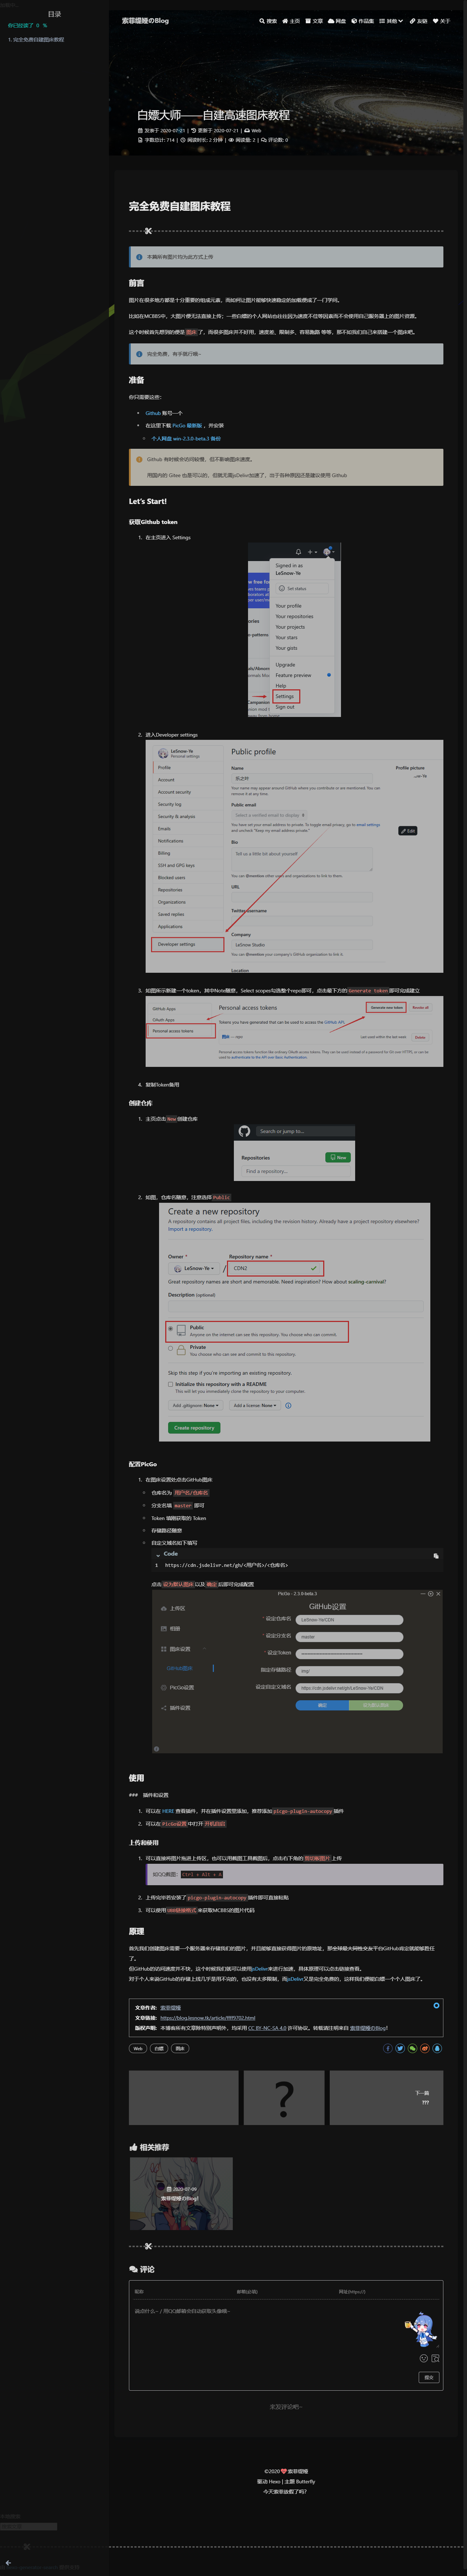Open the Hexo link in the footer
Viewport: 467px width, 2576px height.
[x=274, y=2481]
